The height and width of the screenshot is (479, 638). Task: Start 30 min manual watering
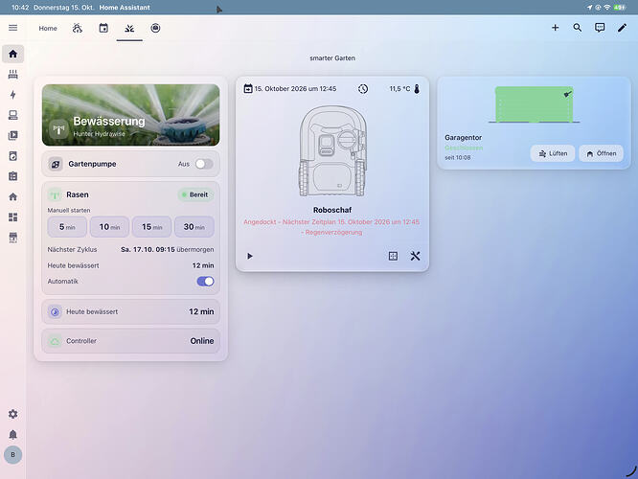(x=194, y=227)
